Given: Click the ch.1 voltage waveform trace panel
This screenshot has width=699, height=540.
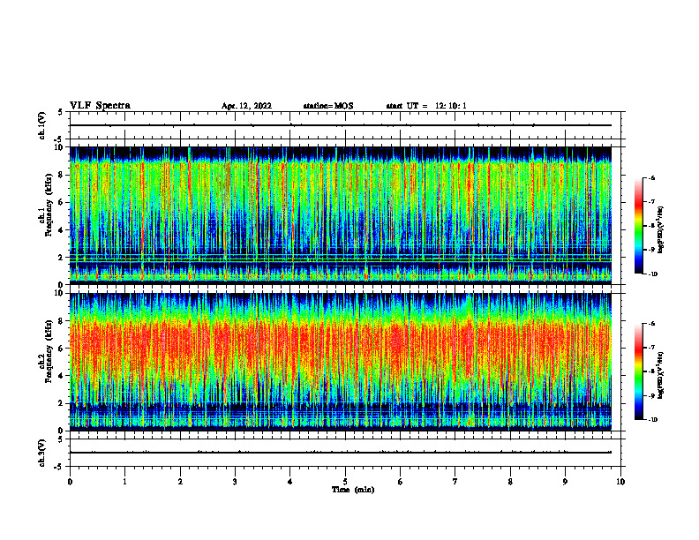Looking at the screenshot, I should pos(347,125).
